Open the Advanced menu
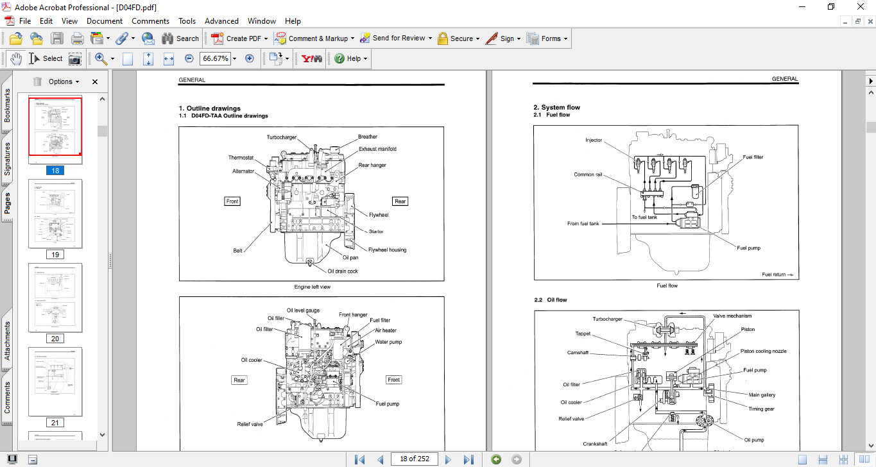The width and height of the screenshot is (876, 467). pyautogui.click(x=222, y=21)
